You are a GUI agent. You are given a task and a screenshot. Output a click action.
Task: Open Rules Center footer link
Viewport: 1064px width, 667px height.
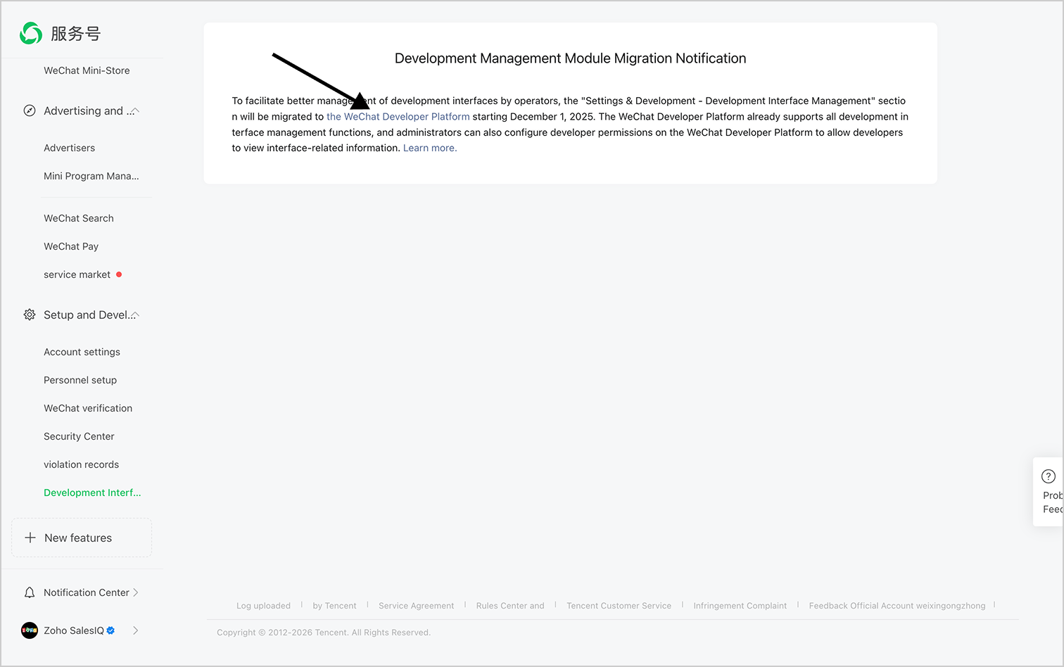point(510,606)
